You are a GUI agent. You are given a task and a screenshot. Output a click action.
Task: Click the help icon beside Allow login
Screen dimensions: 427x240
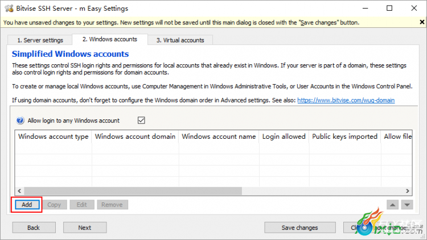point(20,120)
